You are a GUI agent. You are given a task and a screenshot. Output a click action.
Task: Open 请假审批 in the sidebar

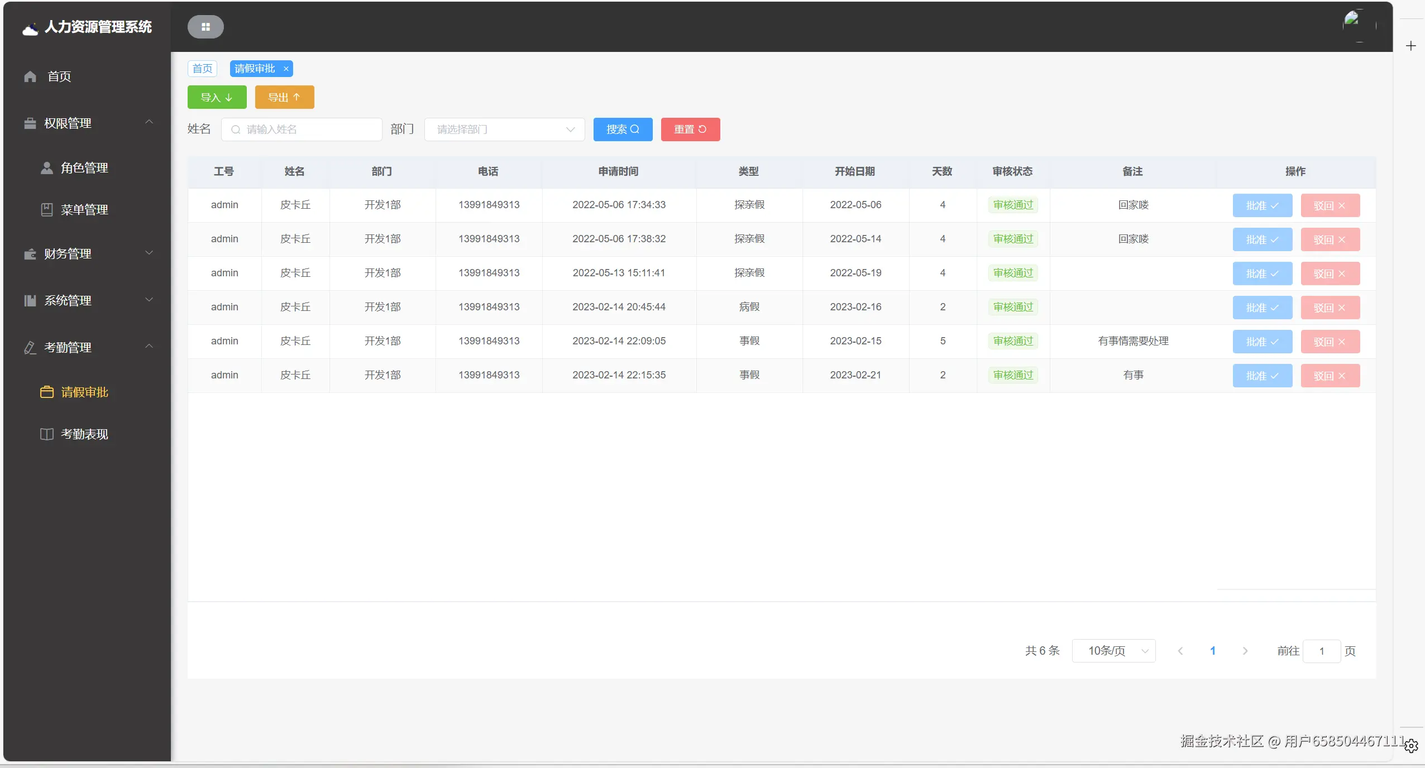coord(84,392)
